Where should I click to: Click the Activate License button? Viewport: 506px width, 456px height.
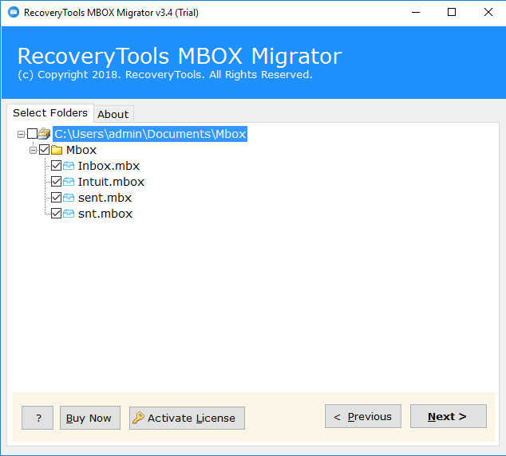click(188, 418)
